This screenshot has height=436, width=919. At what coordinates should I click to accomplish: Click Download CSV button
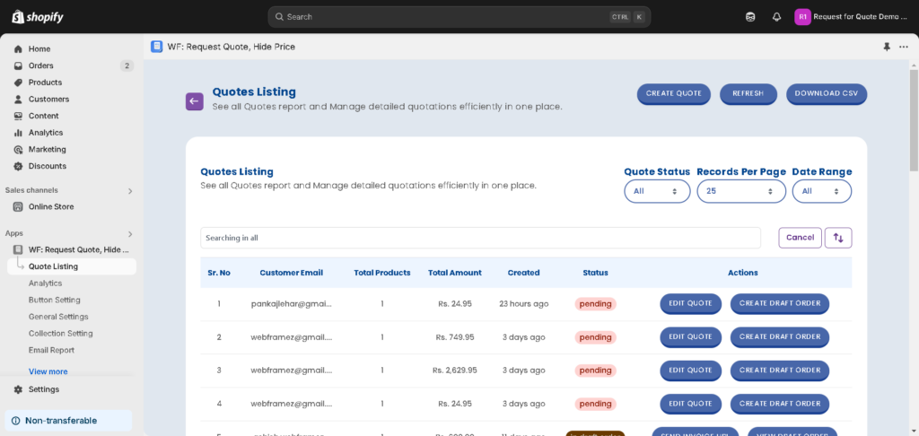coord(827,94)
